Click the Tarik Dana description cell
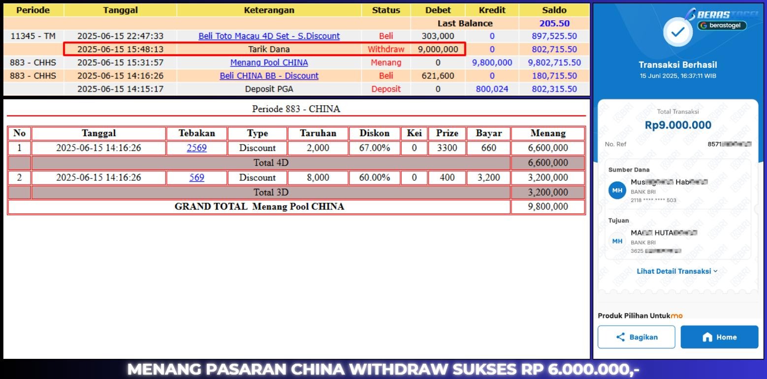Screen dimensions: 767x379 (269, 49)
